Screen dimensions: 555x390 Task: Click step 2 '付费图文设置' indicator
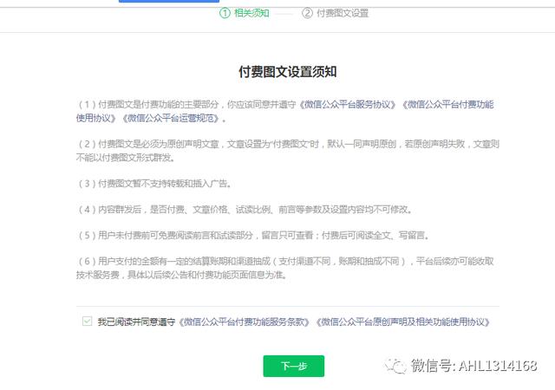335,13
